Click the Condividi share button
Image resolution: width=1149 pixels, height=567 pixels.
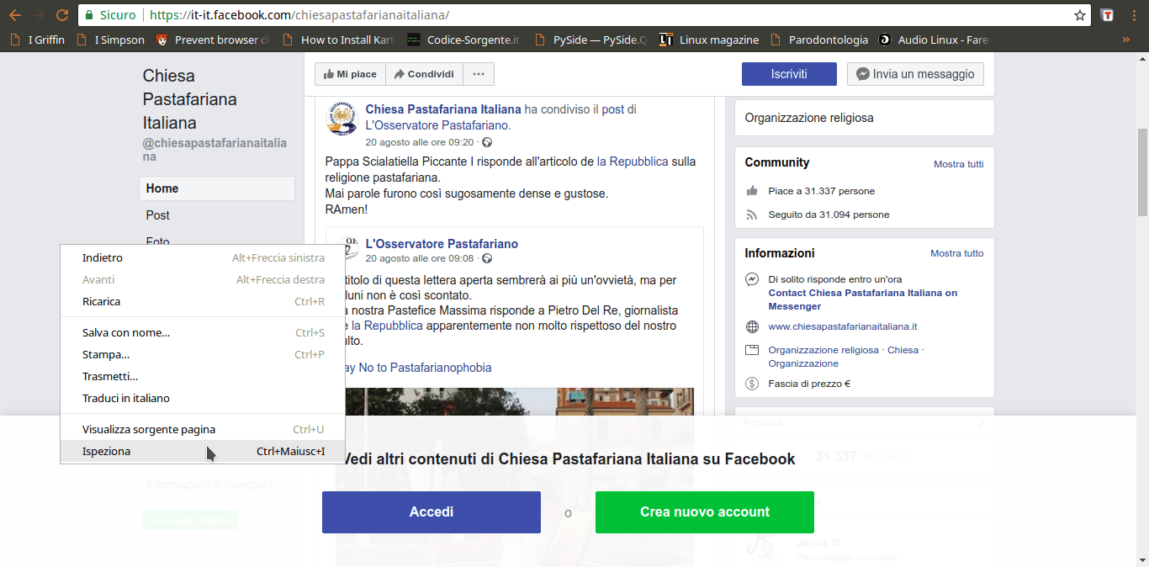424,74
